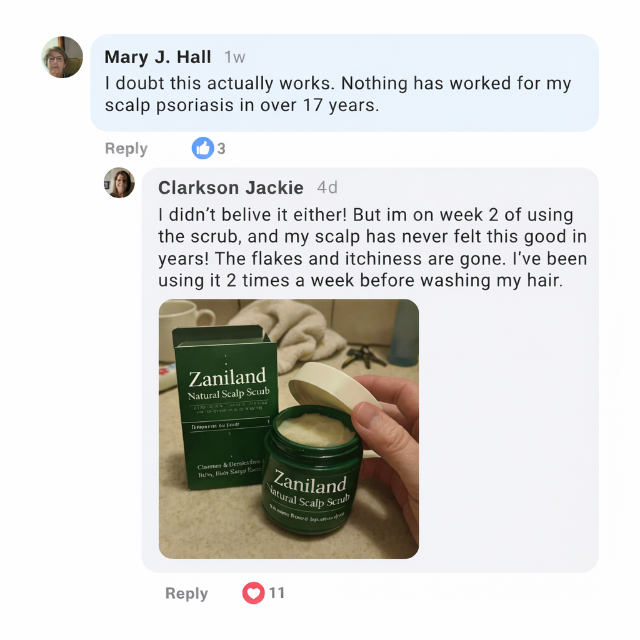The width and height of the screenshot is (640, 640).
Task: Click the blue thumbs-up reaction icon
Action: (x=203, y=147)
